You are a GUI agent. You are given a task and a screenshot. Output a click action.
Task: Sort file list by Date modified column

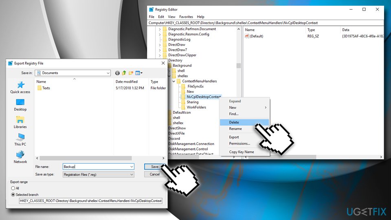[132, 81]
